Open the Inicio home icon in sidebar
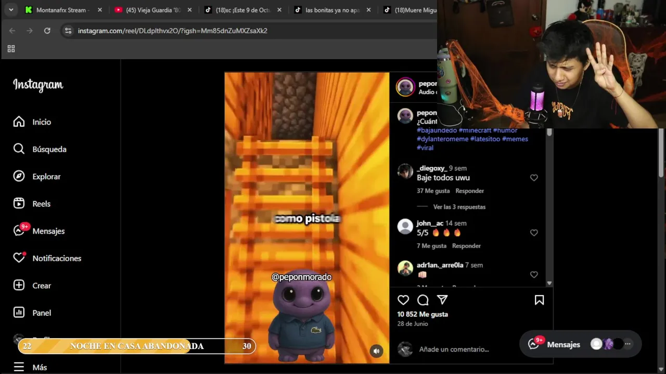Image resolution: width=666 pixels, height=374 pixels. (19, 122)
